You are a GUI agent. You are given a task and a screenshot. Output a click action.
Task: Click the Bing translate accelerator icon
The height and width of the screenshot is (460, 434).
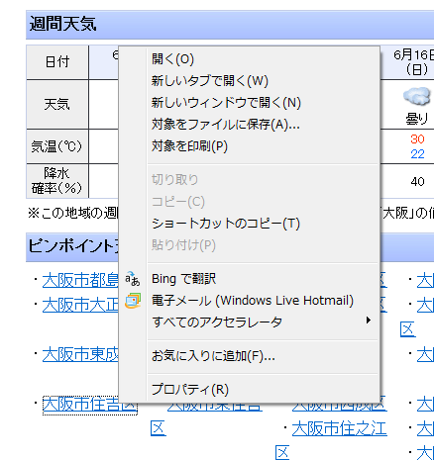click(x=133, y=279)
